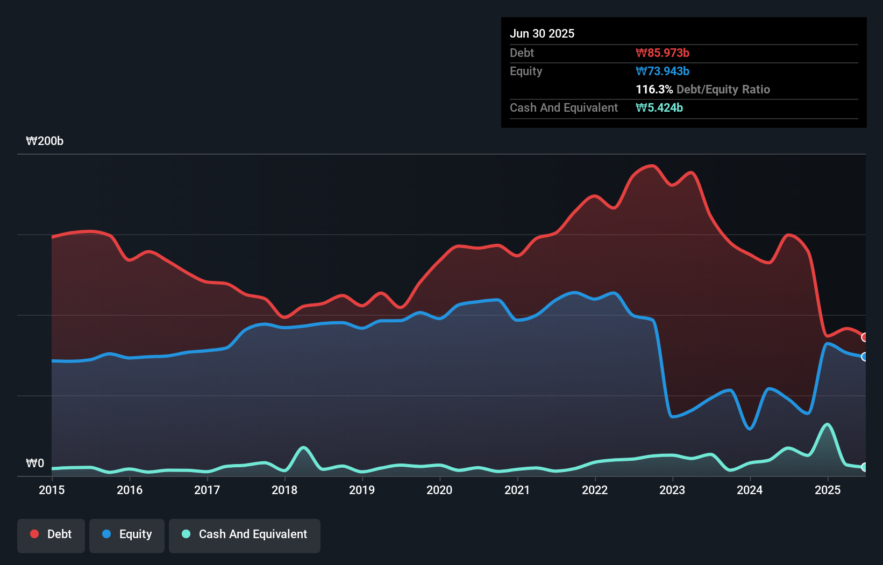This screenshot has width=883, height=565.
Task: Click the Jun 30 2025 tooltip header
Action: 542,33
